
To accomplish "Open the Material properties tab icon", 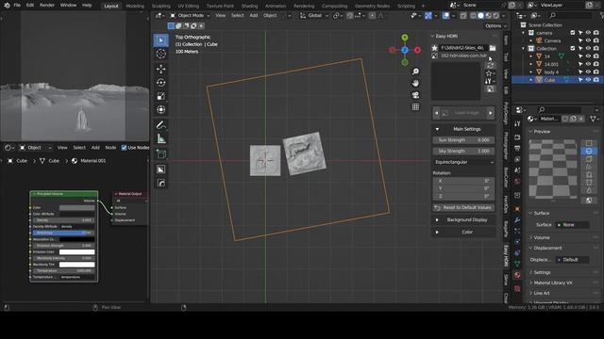I will [x=517, y=275].
